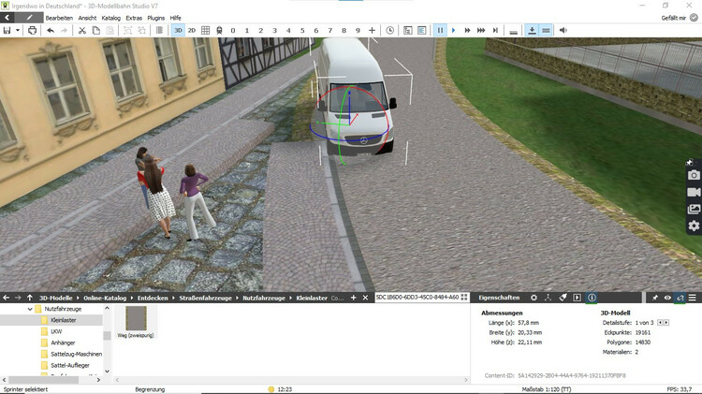Screen dimensions: 702x394
Task: Collapse the Nutzfahrzeuge tree folder
Action: click(30, 308)
